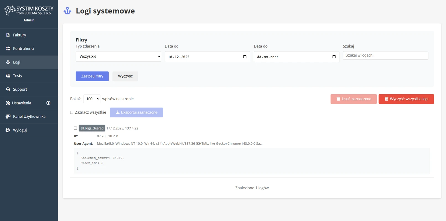Click the Ustawienia tools icon

[x=8, y=103]
